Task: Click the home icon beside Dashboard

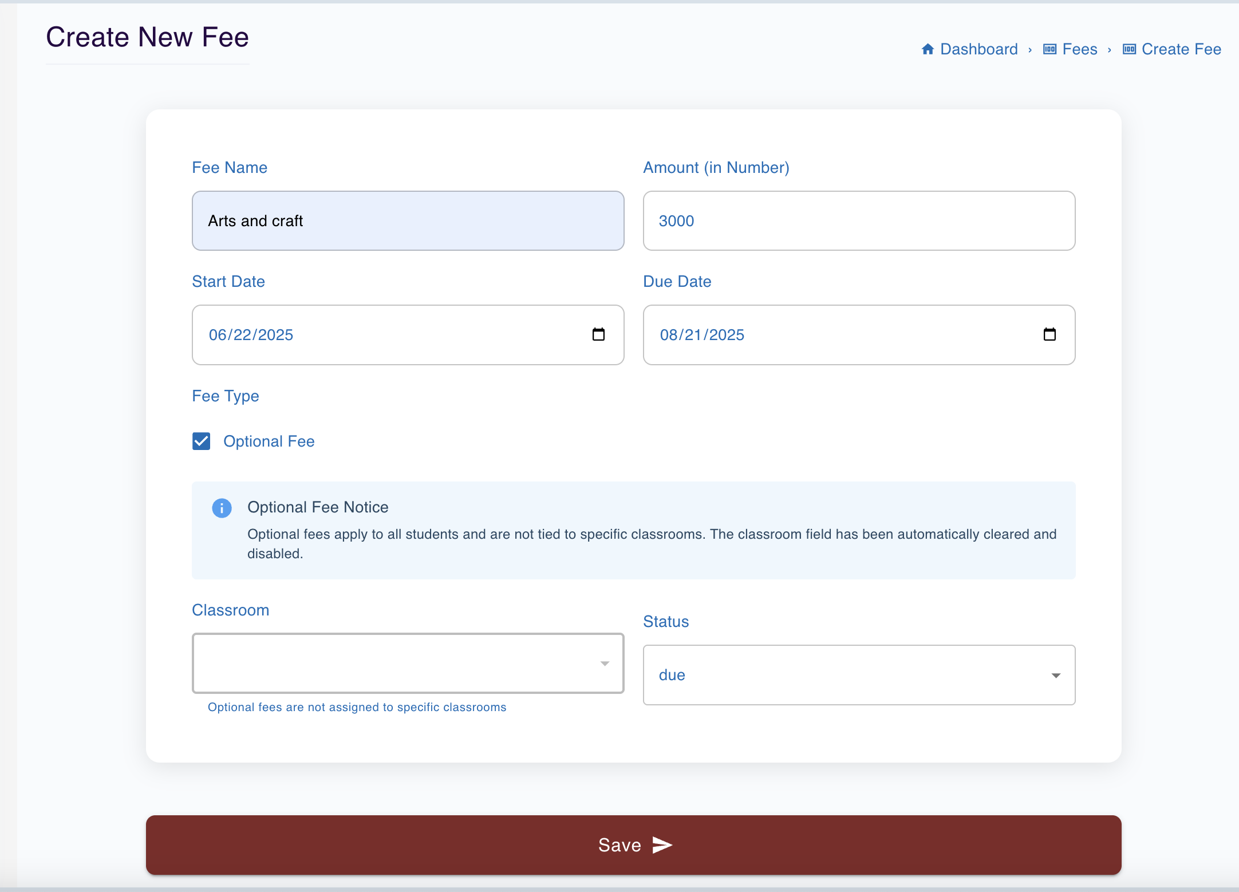Action: [928, 49]
